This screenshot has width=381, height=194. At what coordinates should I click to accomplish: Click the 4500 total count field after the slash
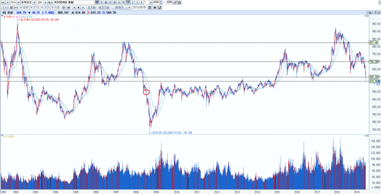pos(169,2)
